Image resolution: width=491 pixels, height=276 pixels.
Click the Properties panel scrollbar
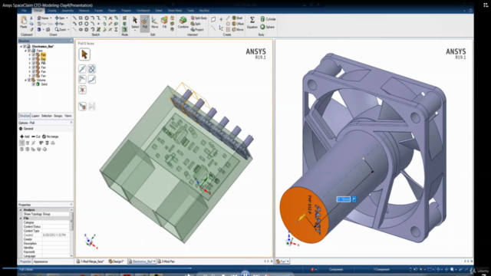click(71, 221)
